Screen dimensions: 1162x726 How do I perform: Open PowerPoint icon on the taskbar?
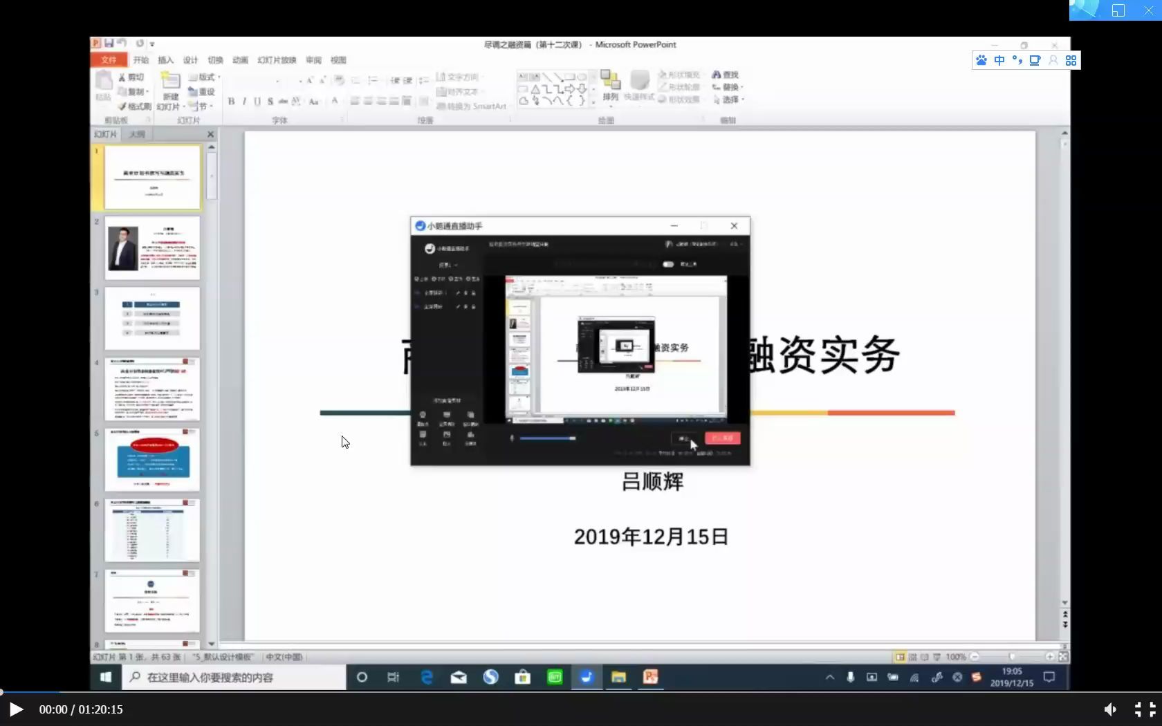click(x=650, y=677)
